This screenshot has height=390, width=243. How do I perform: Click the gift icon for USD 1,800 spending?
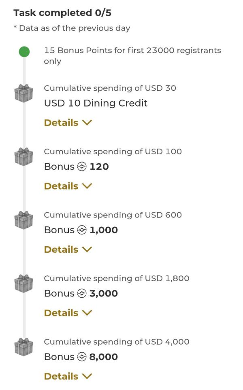24,283
